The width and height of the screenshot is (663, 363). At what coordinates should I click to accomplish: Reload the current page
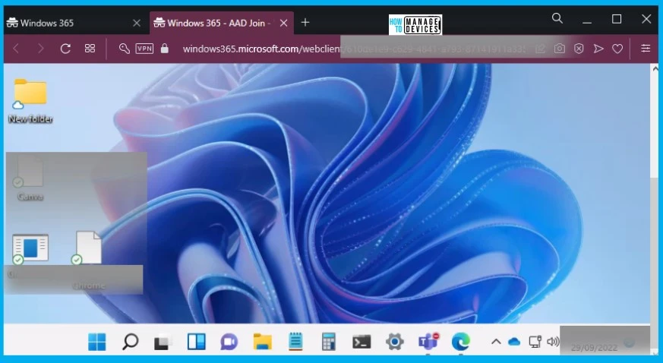coord(65,49)
